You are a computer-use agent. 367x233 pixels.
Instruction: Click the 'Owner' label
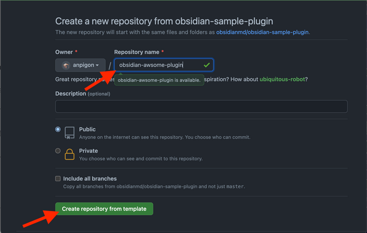tap(64, 52)
